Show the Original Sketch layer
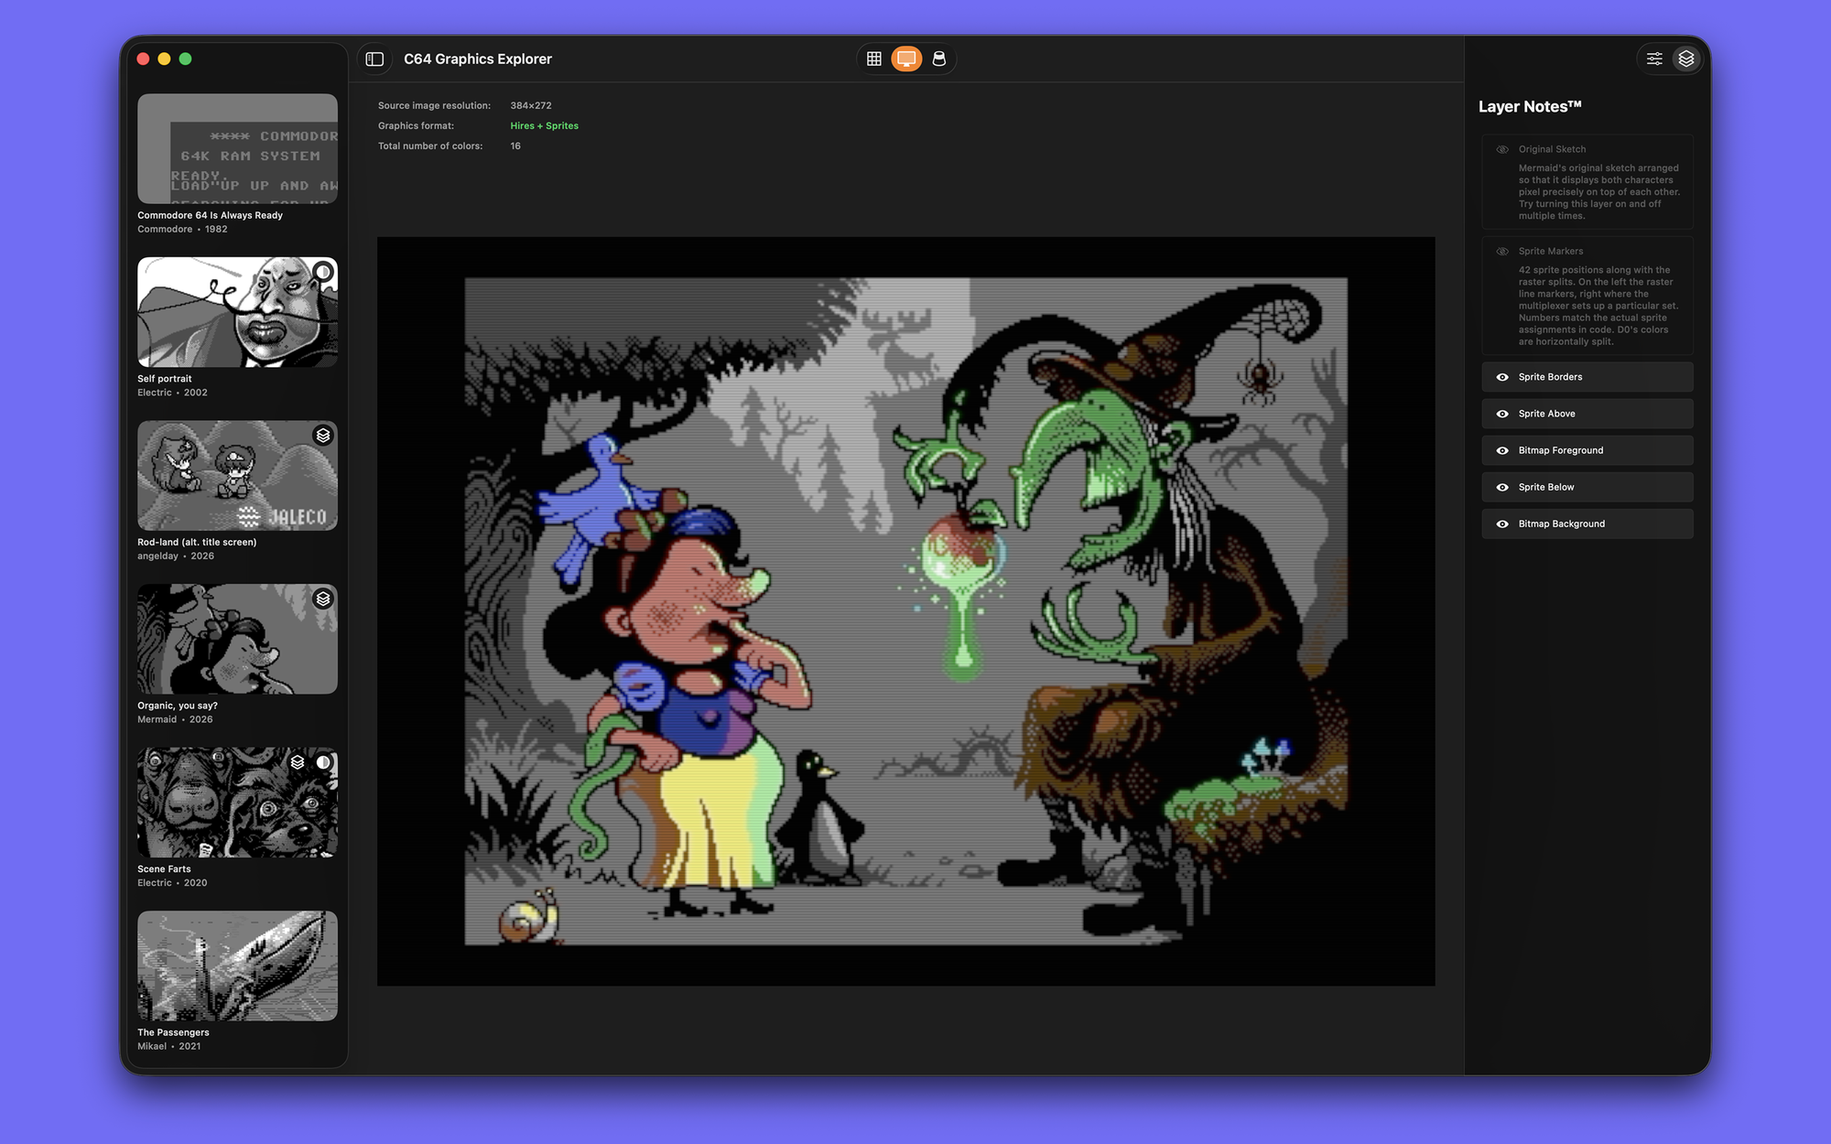 click(x=1502, y=149)
